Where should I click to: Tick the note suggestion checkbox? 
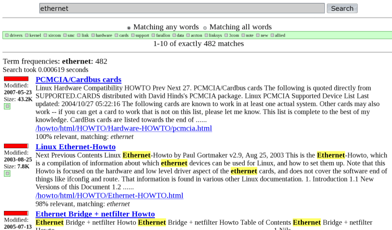pyautogui.click(x=243, y=35)
